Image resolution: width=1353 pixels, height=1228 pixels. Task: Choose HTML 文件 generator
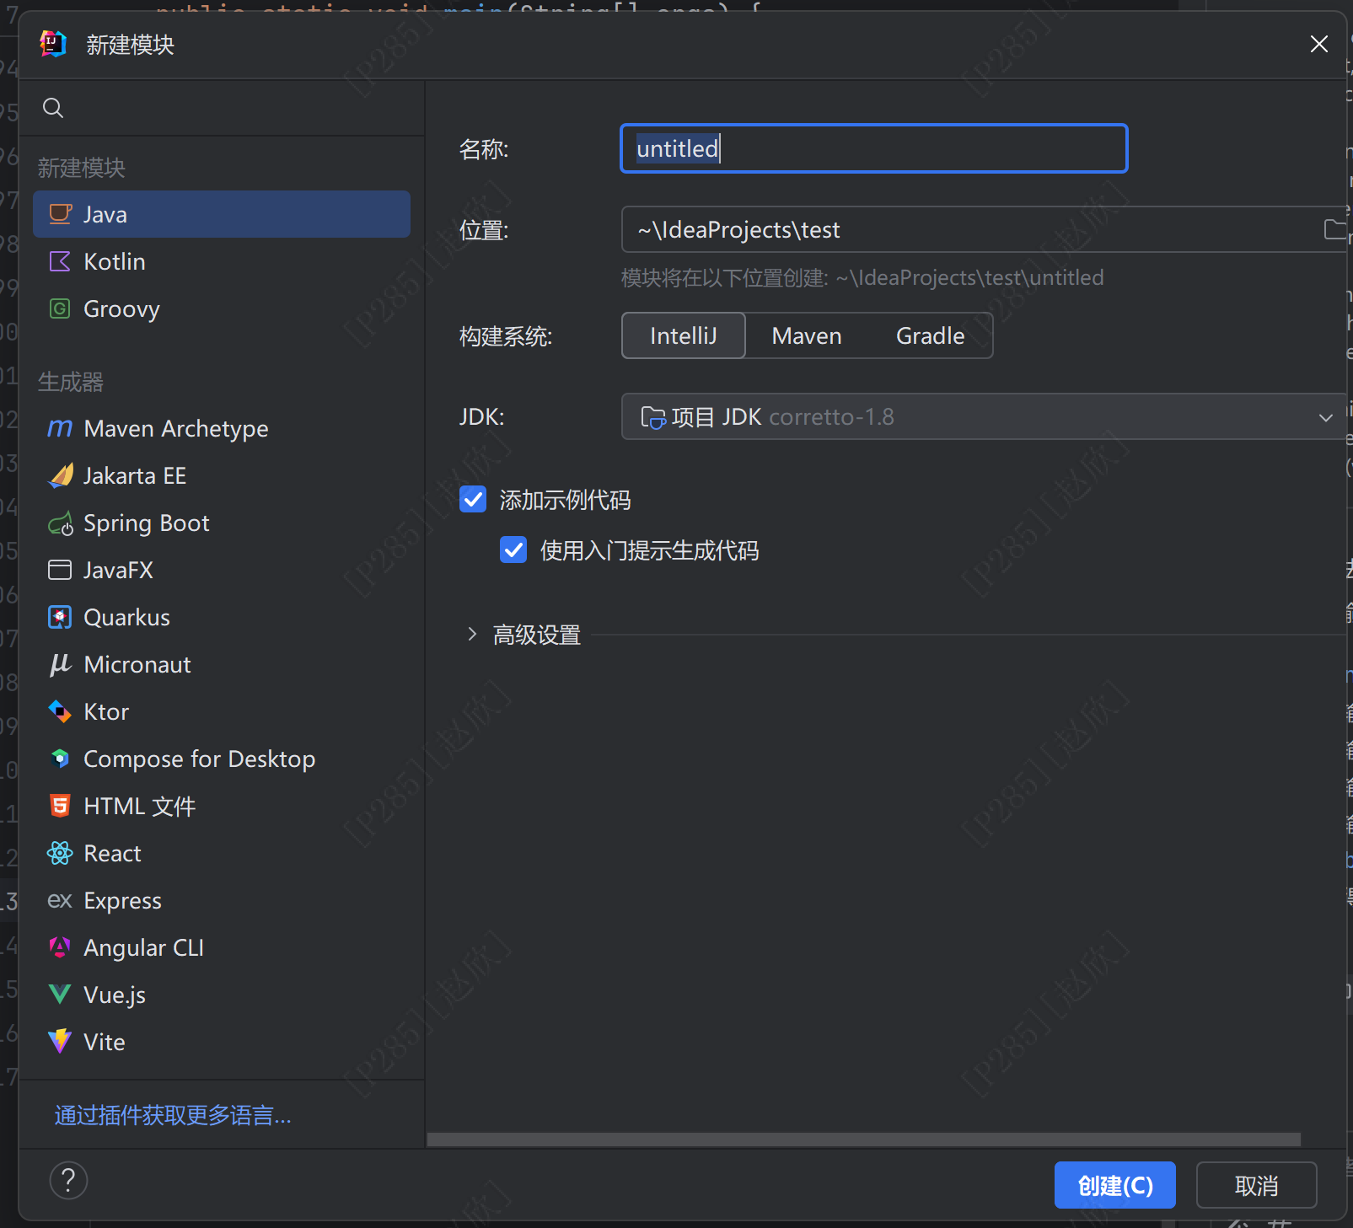click(222, 806)
